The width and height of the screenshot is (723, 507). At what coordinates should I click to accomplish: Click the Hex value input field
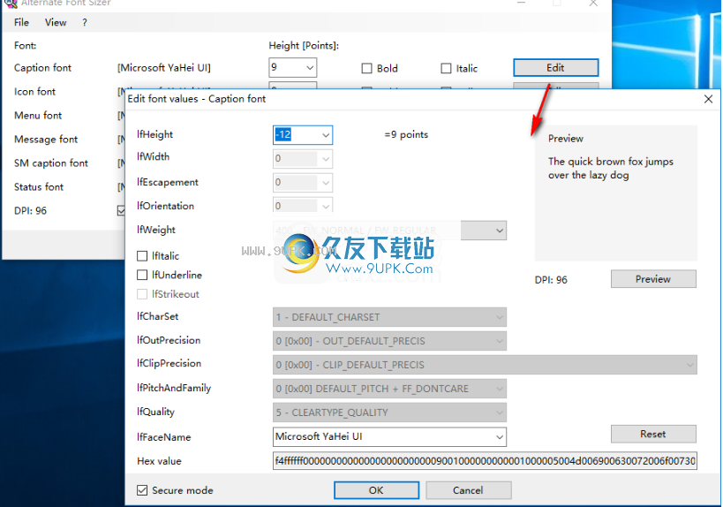[485, 461]
